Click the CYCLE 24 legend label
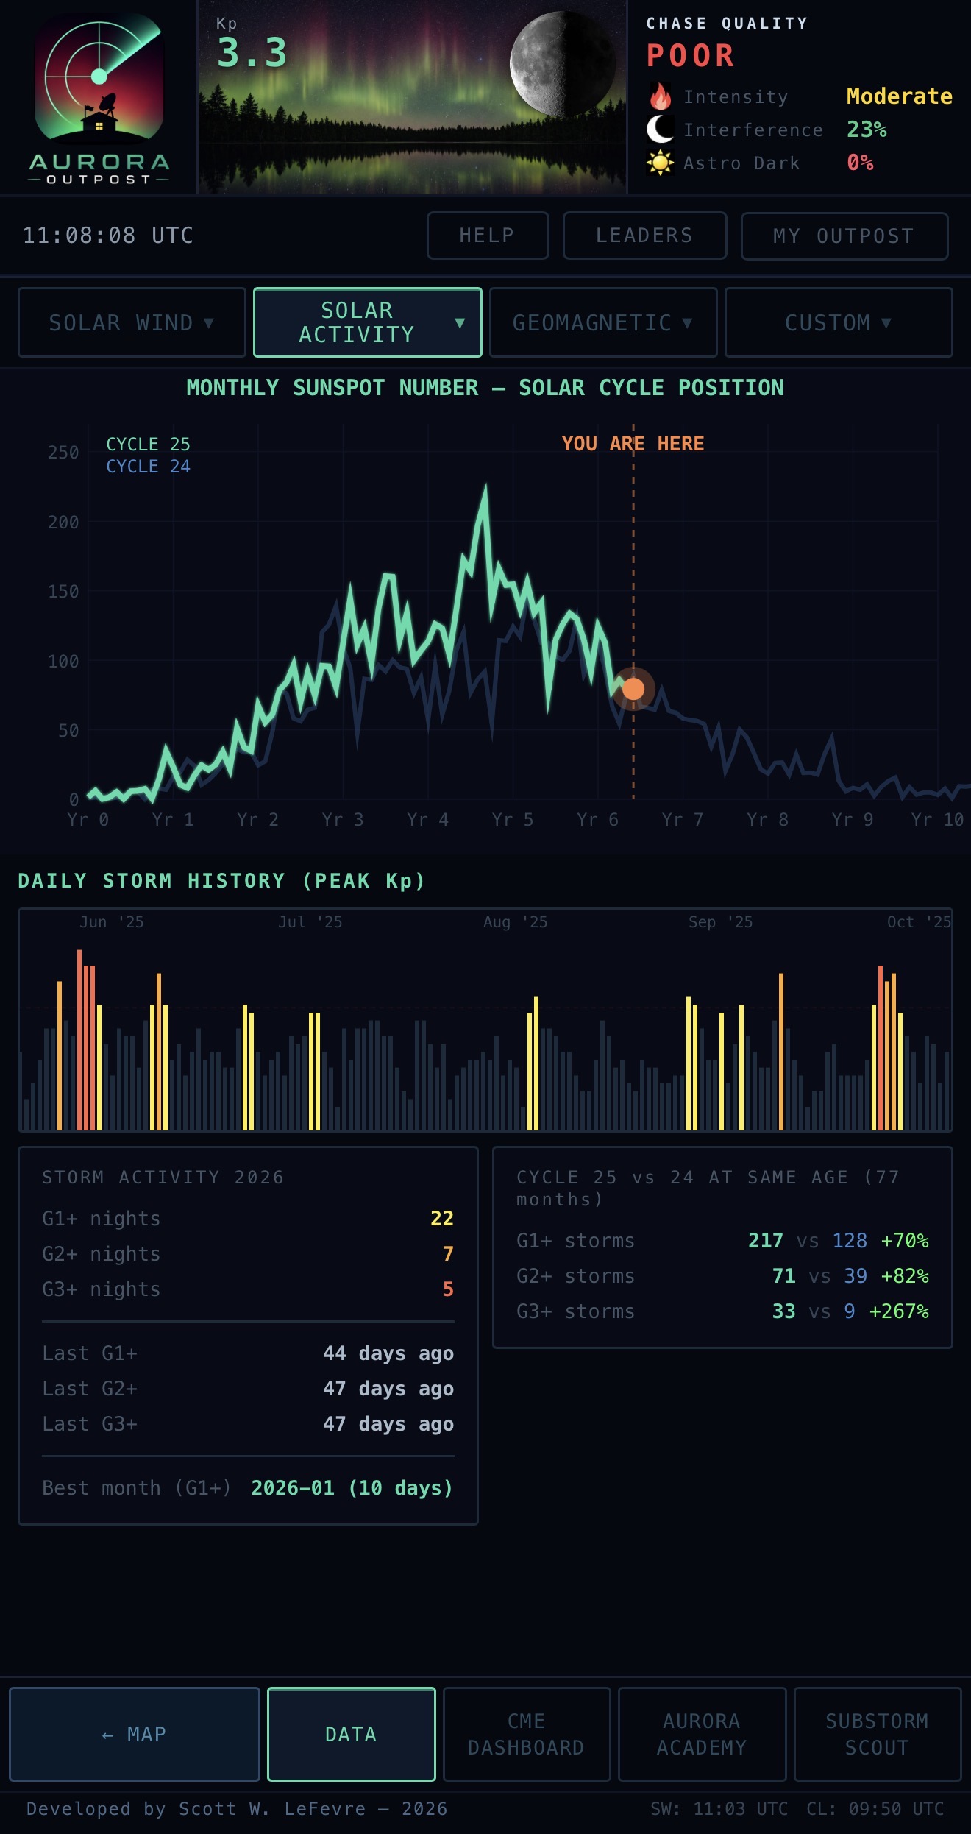Screen dimensions: 971x1834 (148, 467)
